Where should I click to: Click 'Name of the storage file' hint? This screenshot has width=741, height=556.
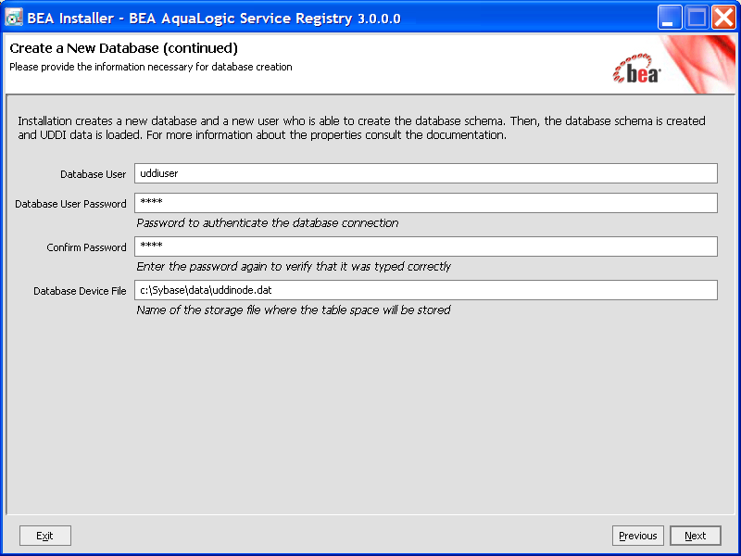(294, 310)
